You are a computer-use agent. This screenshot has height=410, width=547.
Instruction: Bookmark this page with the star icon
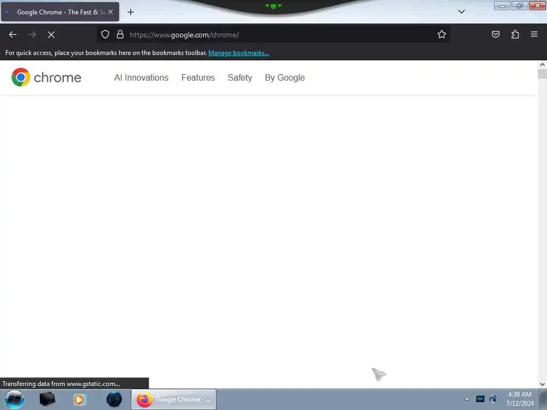[x=442, y=35]
